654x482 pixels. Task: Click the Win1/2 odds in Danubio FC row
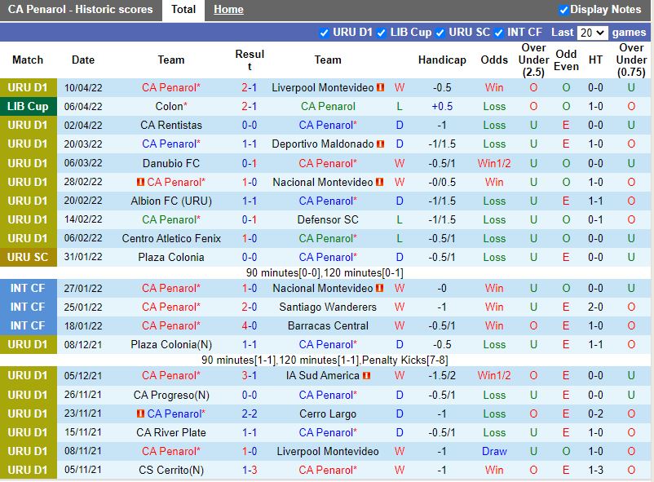coord(494,163)
